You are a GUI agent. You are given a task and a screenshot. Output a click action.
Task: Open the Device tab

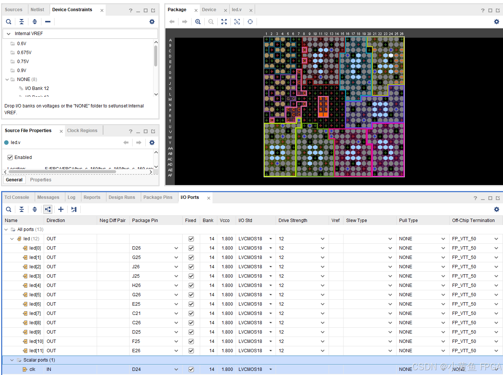[209, 10]
